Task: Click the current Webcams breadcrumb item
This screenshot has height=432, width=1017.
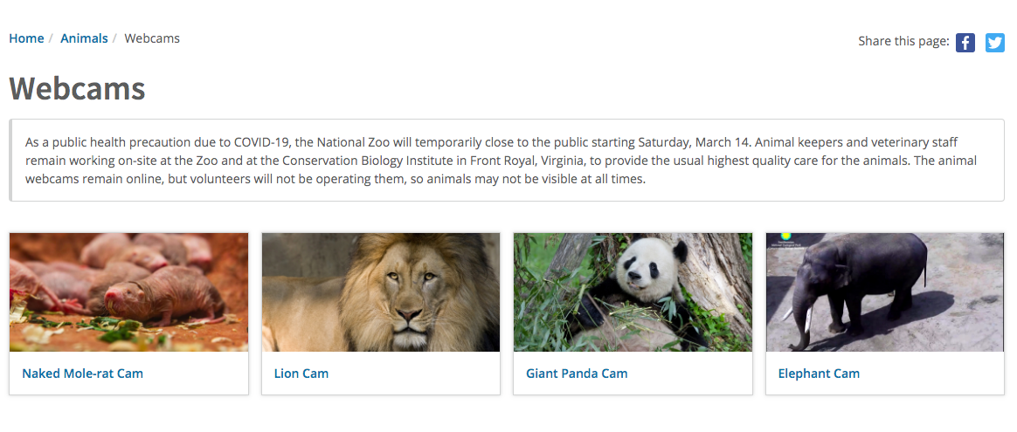Action: (152, 38)
